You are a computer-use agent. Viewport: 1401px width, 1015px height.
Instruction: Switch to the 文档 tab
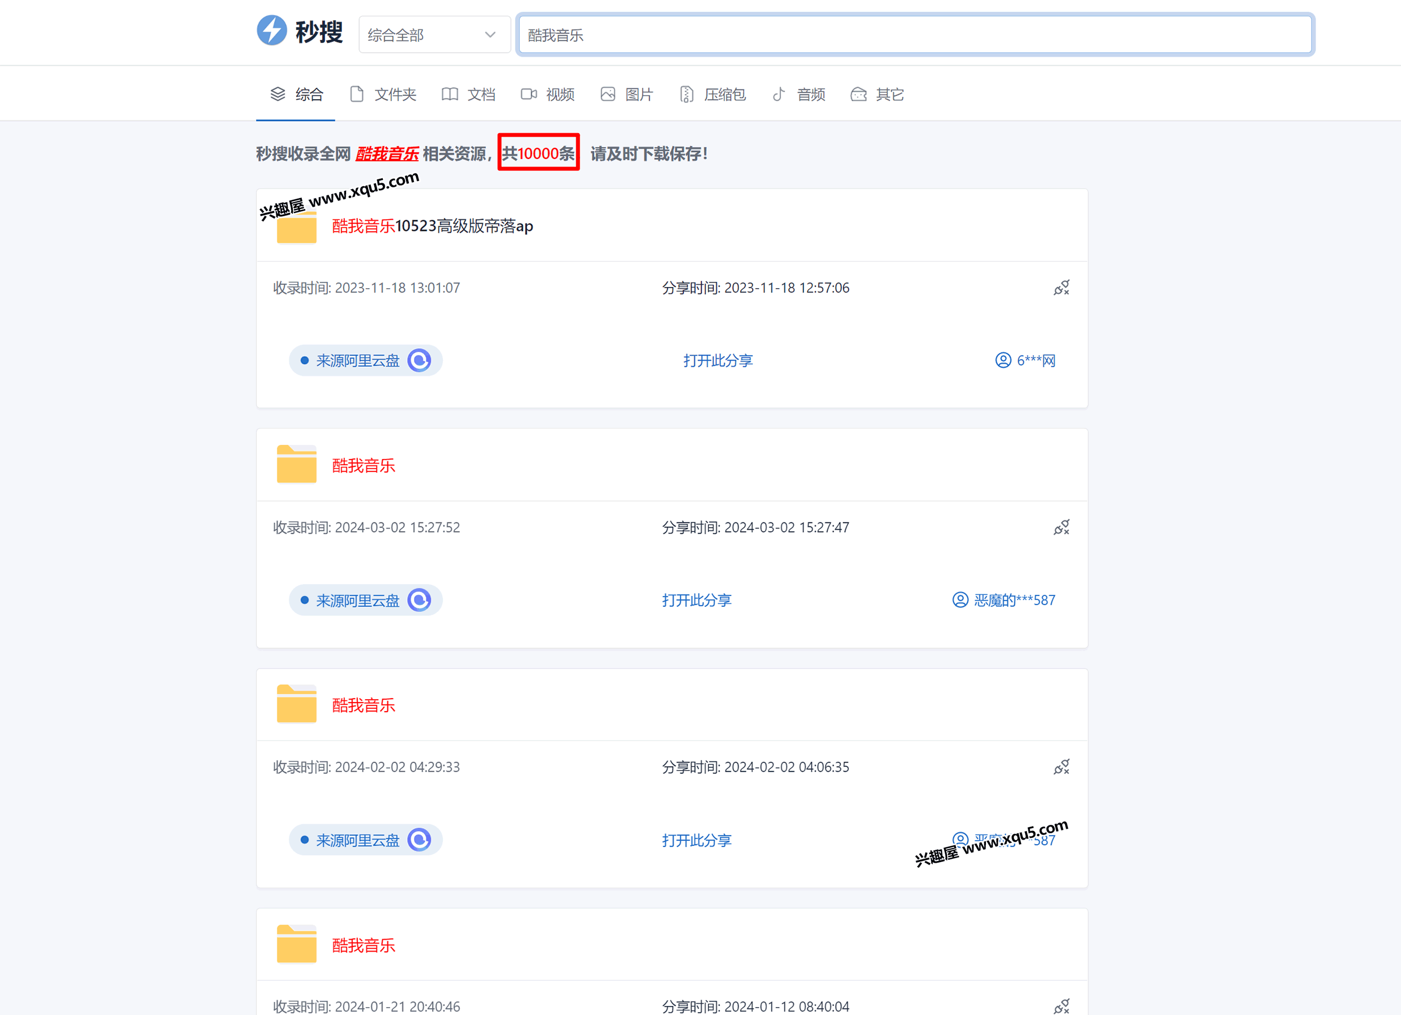tap(468, 95)
